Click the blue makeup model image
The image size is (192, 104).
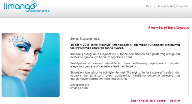(x=30, y=65)
